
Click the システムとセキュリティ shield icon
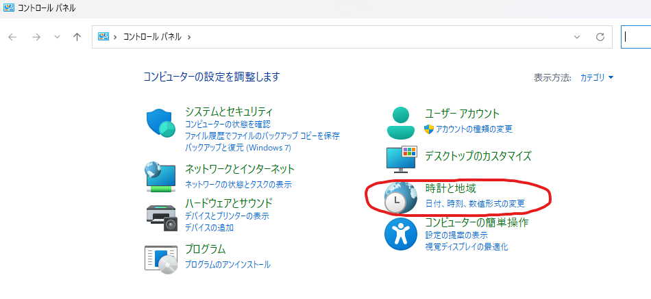coord(162,124)
